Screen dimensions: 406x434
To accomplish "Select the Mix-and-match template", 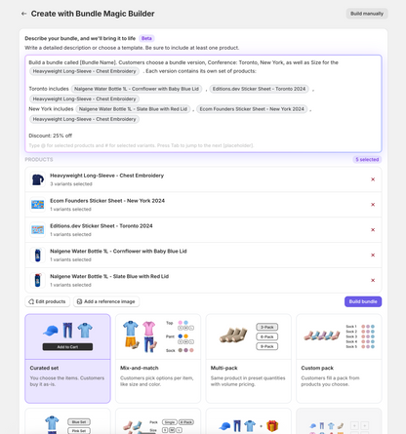I will click(x=158, y=358).
